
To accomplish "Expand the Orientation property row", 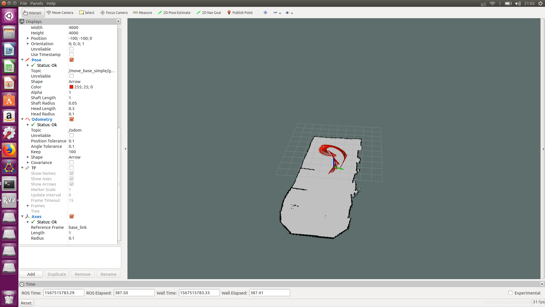I will 28,44.
